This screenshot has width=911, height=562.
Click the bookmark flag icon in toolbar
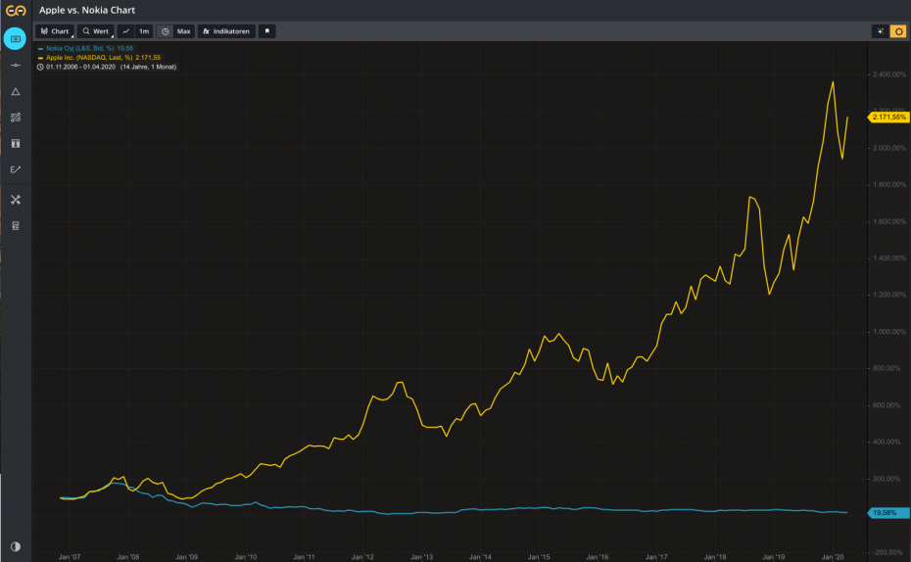[x=267, y=31]
